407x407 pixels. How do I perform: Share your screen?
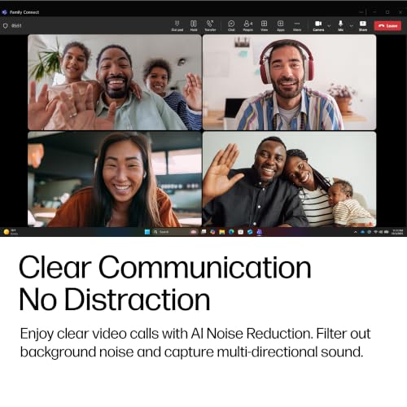(x=363, y=26)
